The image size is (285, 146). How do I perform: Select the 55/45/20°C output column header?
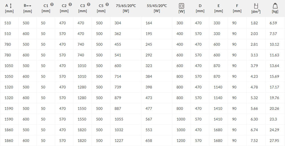click(x=157, y=8)
